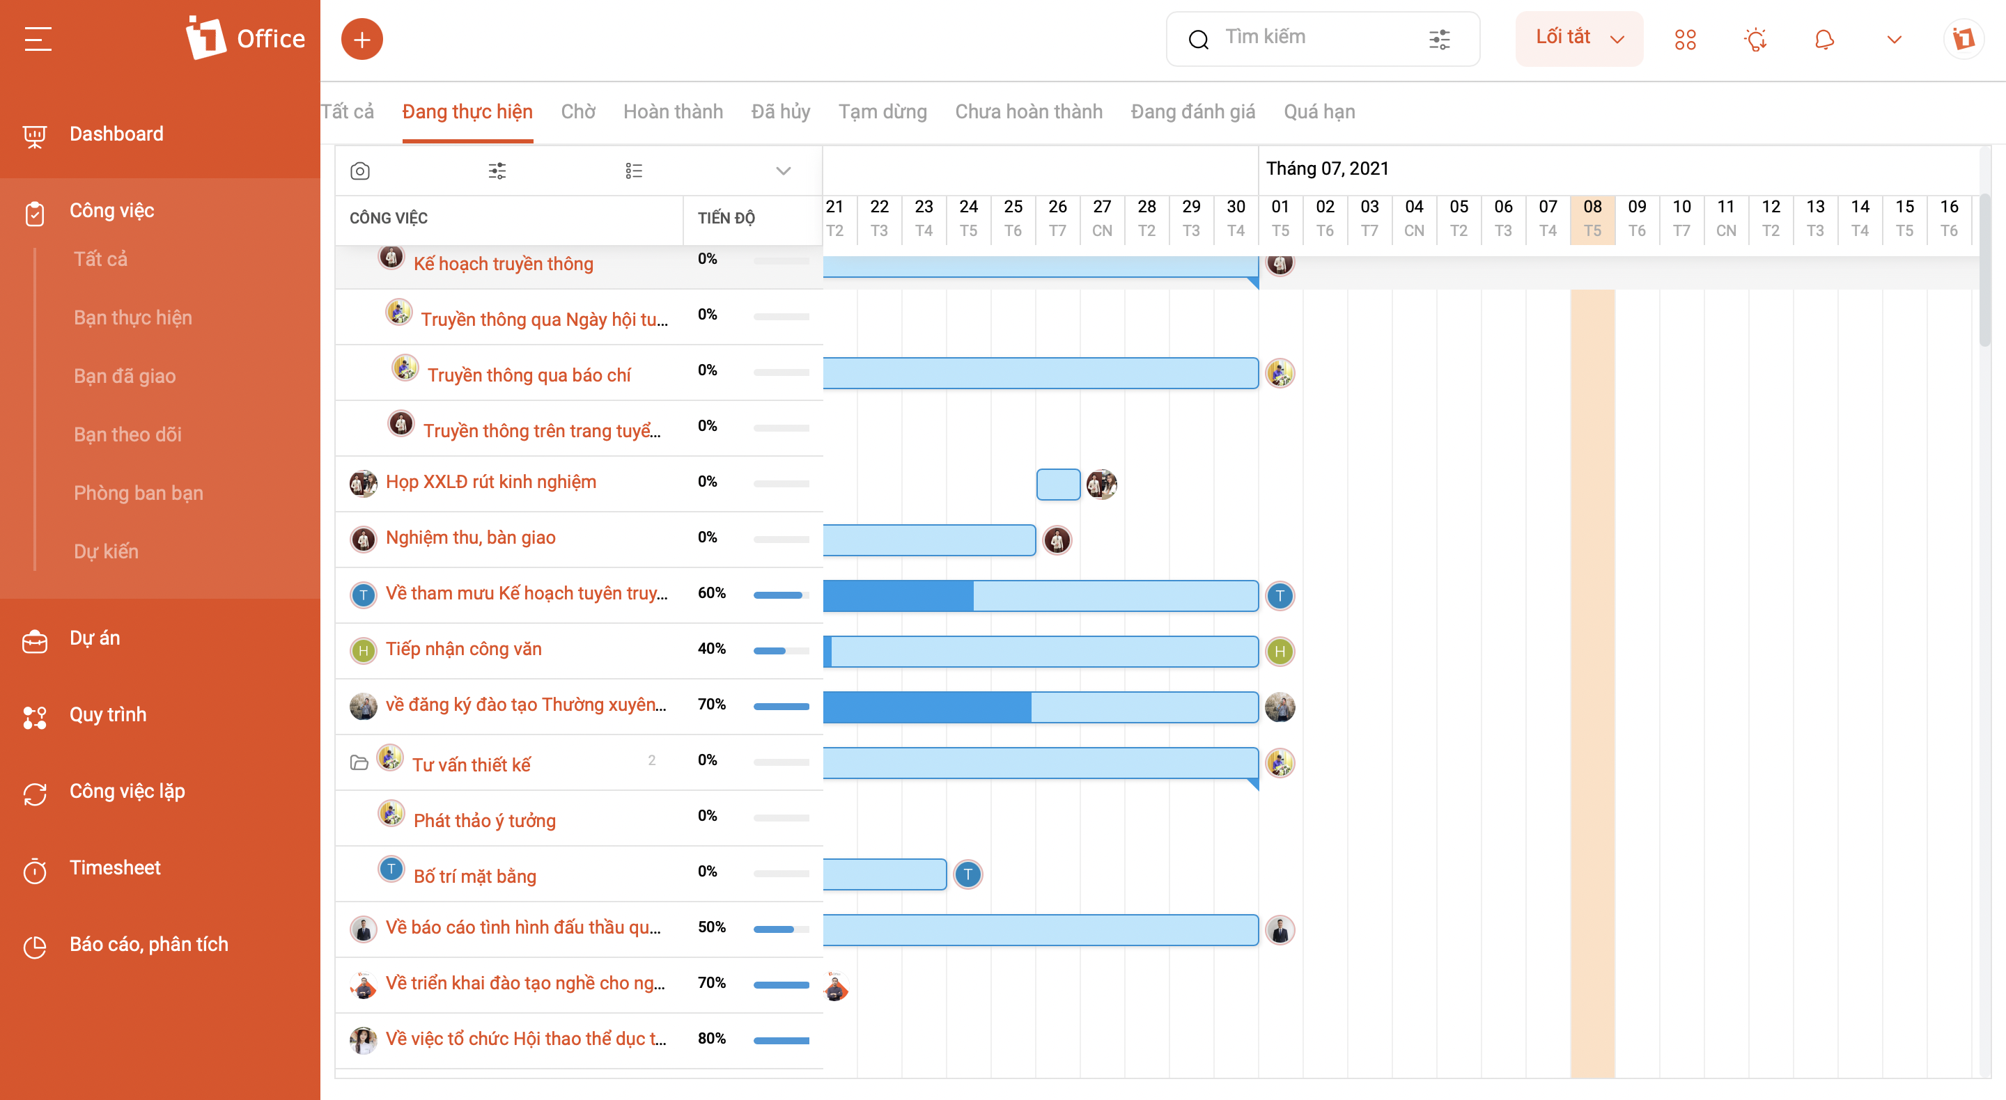Open Dự kiến in sidebar

[x=106, y=551]
